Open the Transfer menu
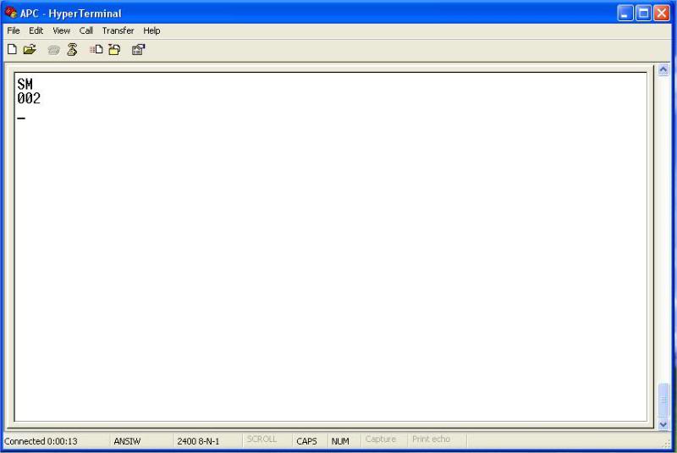This screenshot has height=453, width=677. coord(118,30)
